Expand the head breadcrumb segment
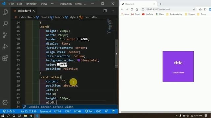 point(58,17)
